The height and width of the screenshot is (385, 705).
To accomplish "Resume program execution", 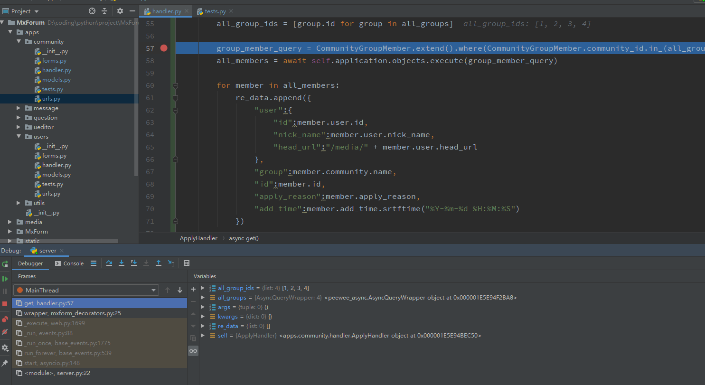I will click(5, 279).
